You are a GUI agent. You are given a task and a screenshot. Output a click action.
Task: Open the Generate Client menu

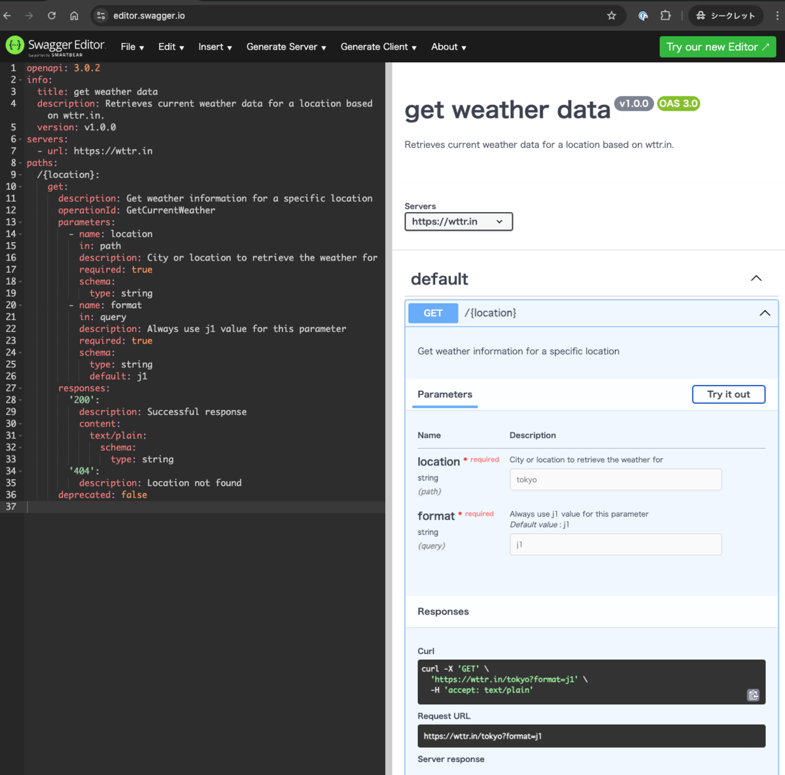coord(379,47)
